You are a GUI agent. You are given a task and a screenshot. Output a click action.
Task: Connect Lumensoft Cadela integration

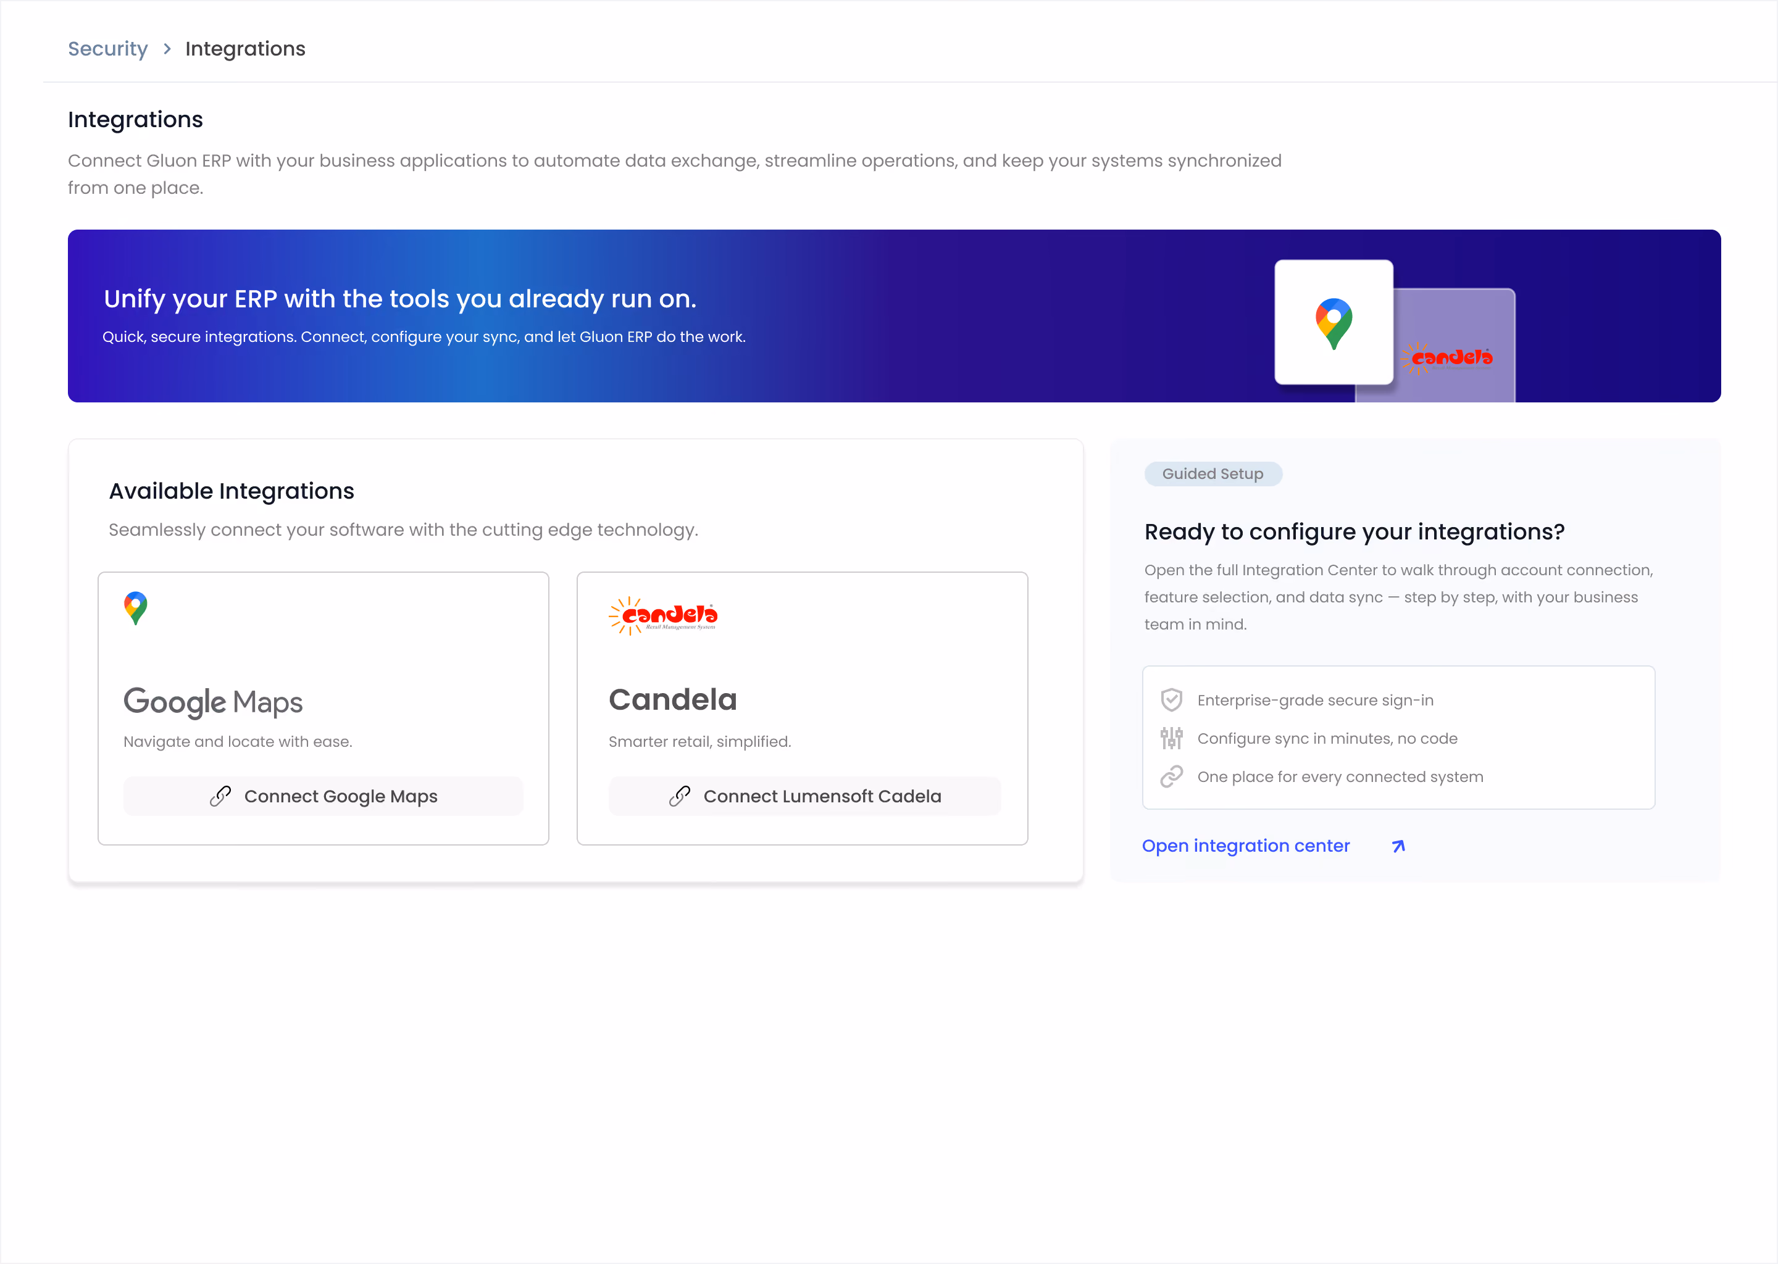[805, 796]
